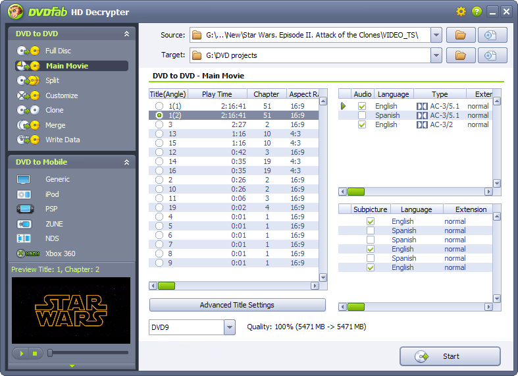Click the Target path field

click(x=310, y=55)
